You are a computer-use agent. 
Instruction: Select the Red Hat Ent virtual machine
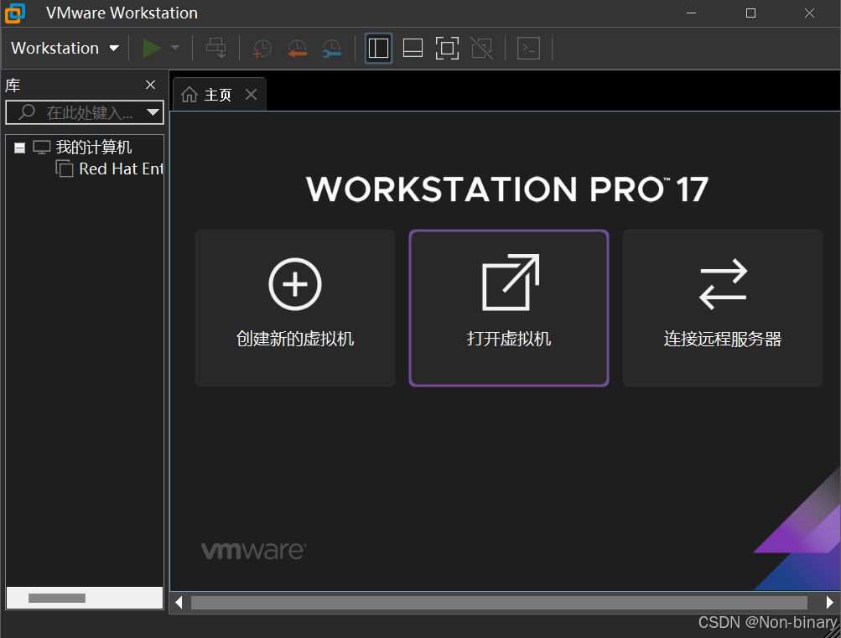[121, 169]
